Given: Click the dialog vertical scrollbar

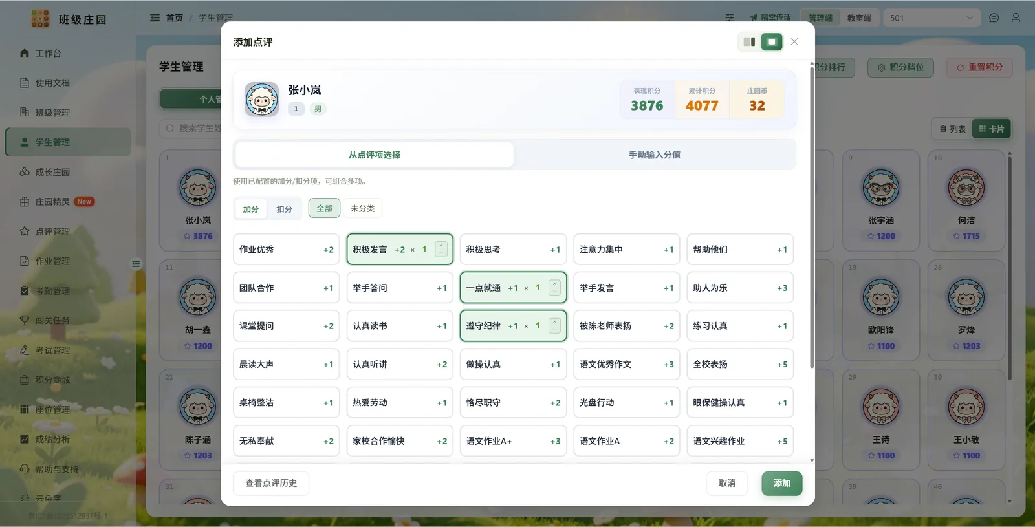Looking at the screenshot, I should [x=812, y=217].
